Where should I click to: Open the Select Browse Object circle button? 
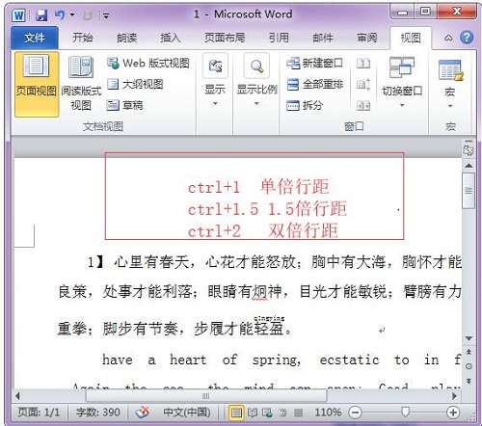[x=469, y=366]
